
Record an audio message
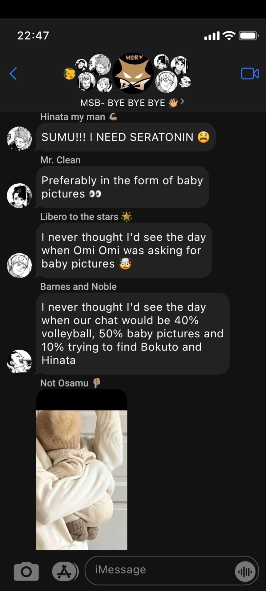point(245,572)
